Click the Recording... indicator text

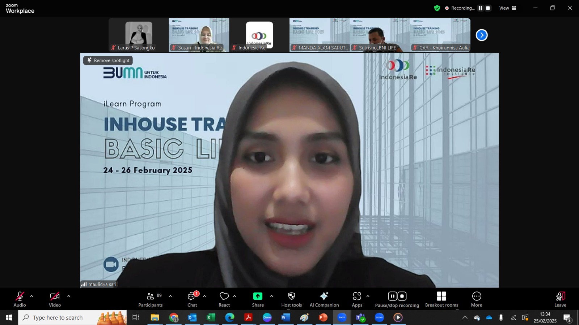coord(463,8)
